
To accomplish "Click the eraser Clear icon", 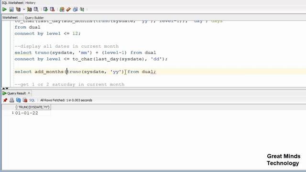I will [x=68, y=9].
